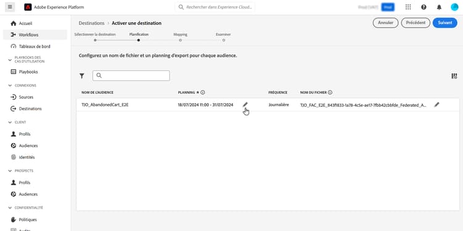The height and width of the screenshot is (231, 463).
Task: Edit the file name pencil icon
Action: pos(436,104)
